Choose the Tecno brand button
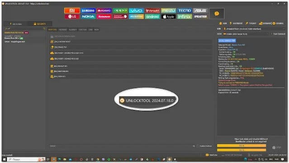The image size is (289, 163). [x=185, y=11]
